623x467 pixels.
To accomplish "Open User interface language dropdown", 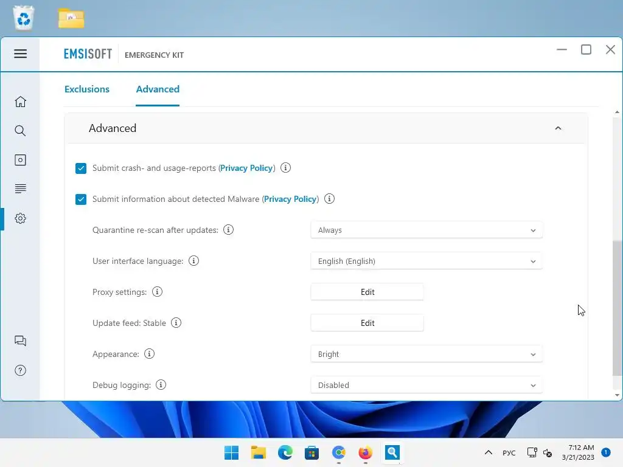I will tap(426, 261).
